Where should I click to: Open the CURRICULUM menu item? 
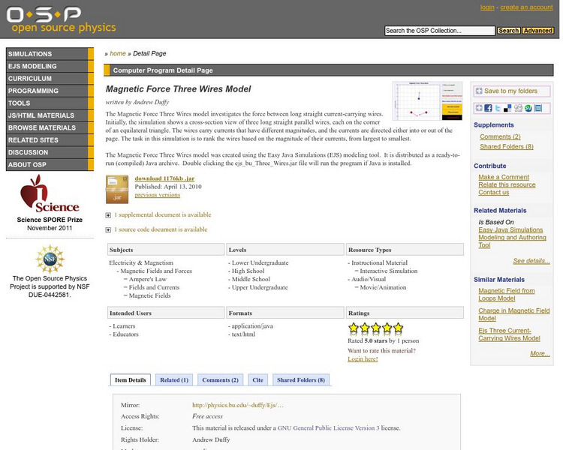50,79
